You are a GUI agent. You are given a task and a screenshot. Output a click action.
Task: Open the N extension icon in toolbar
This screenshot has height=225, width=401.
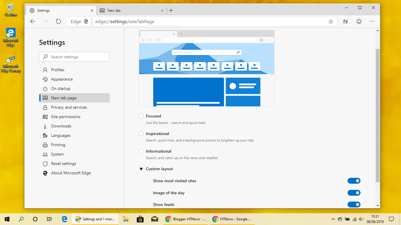point(346,21)
